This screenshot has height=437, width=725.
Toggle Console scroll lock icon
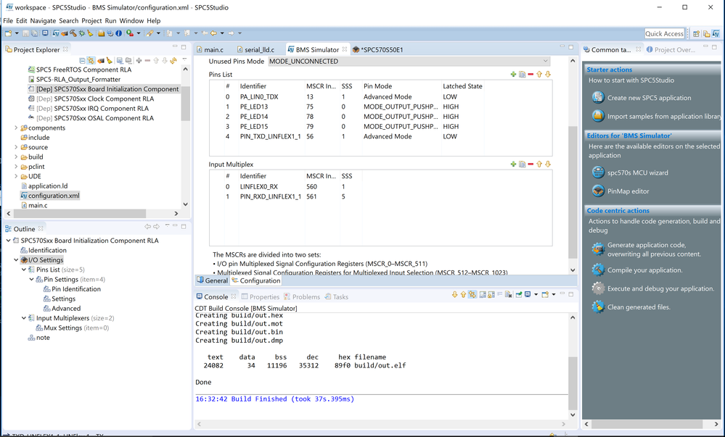coord(491,295)
